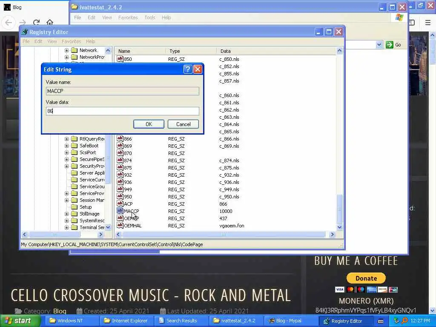Viewport: 436px width, 327px height.
Task: Click browser home icon
Action: pyautogui.click(x=49, y=22)
